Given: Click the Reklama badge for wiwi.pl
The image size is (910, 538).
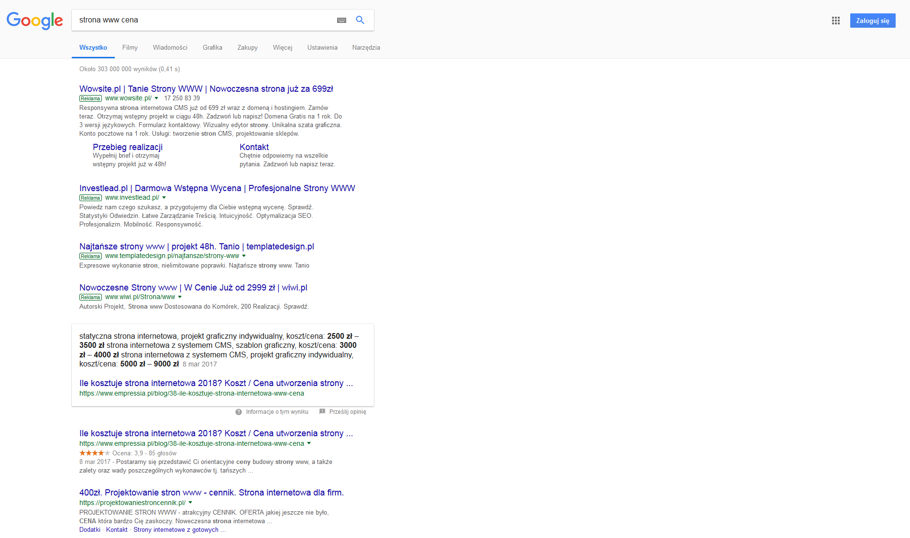Looking at the screenshot, I should click(x=90, y=297).
